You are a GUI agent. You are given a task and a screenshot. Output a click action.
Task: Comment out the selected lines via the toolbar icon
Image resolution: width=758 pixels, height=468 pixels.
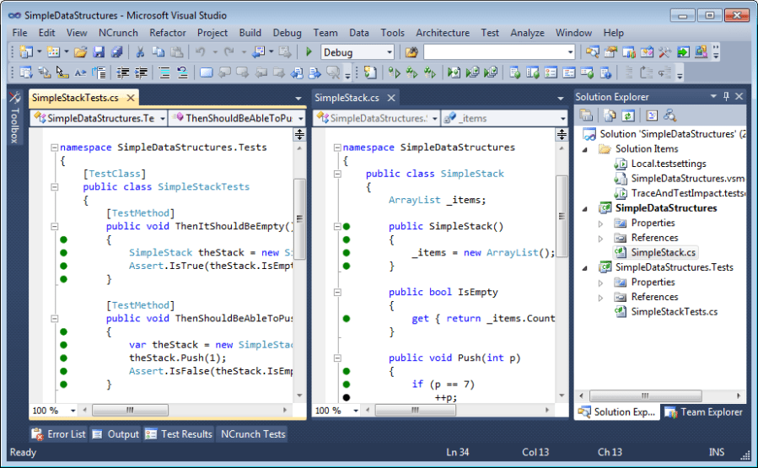tap(164, 73)
